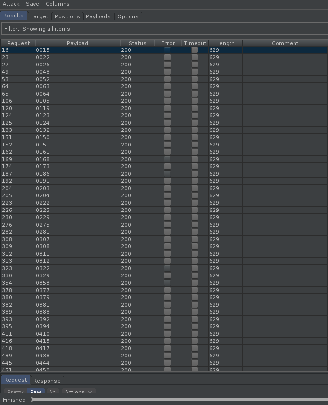Viewport: 328px width, 405px height.
Task: Toggle Error checkbox for payload 0015
Action: pos(167,50)
